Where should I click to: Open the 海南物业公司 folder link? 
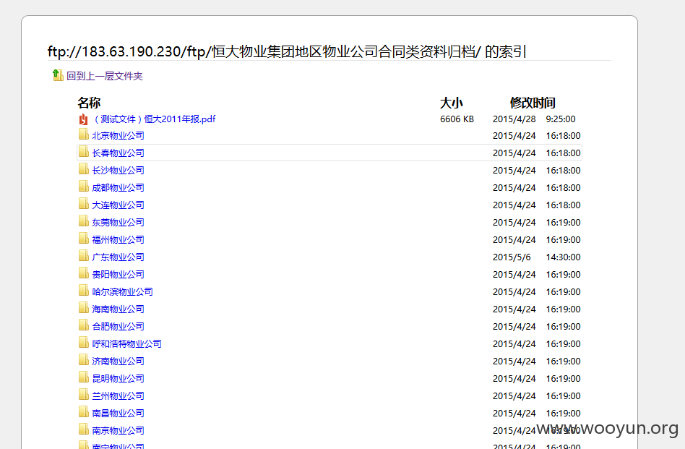click(x=118, y=309)
